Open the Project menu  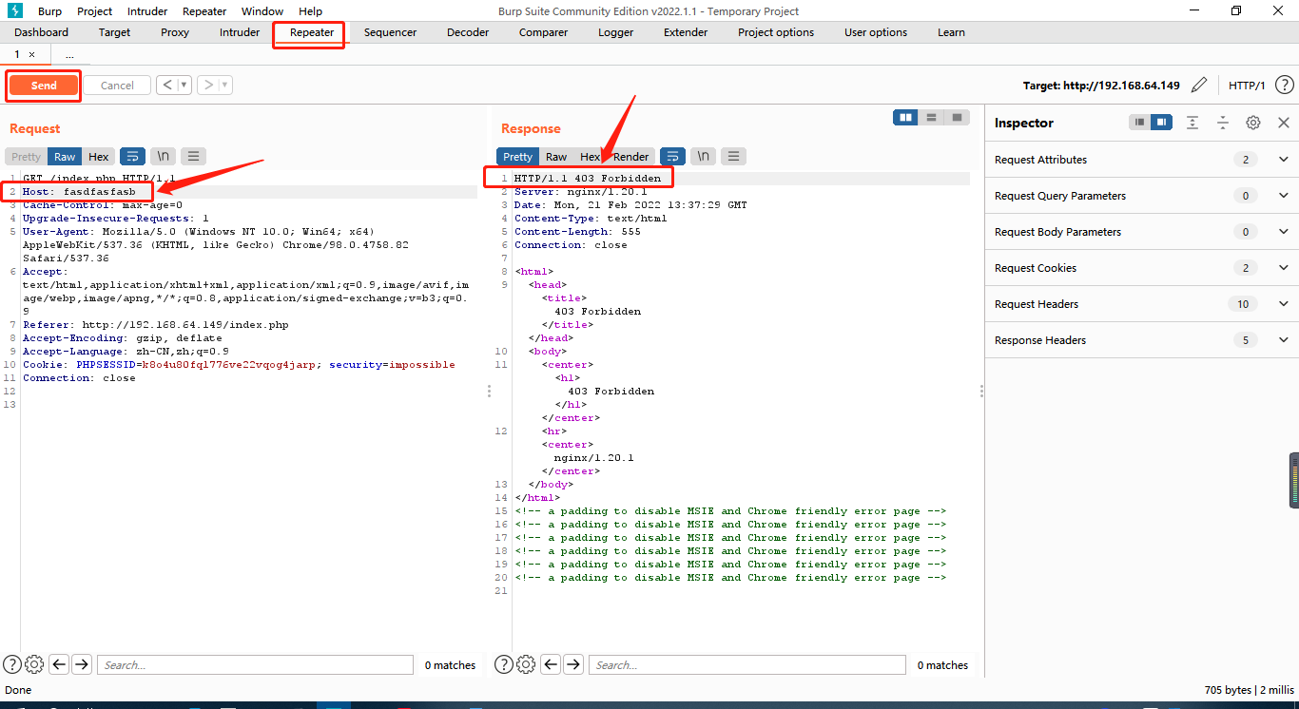[94, 11]
